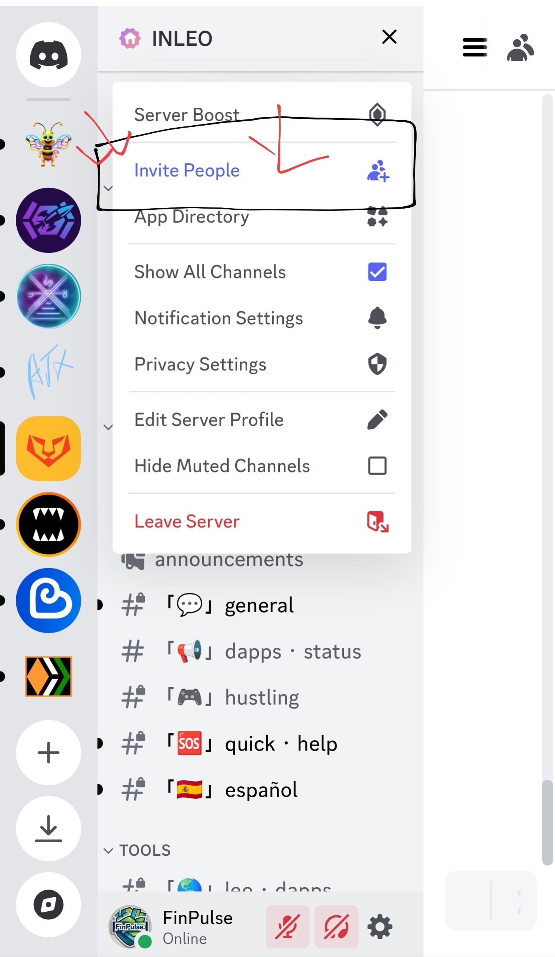Show the member list icon

pos(521,48)
